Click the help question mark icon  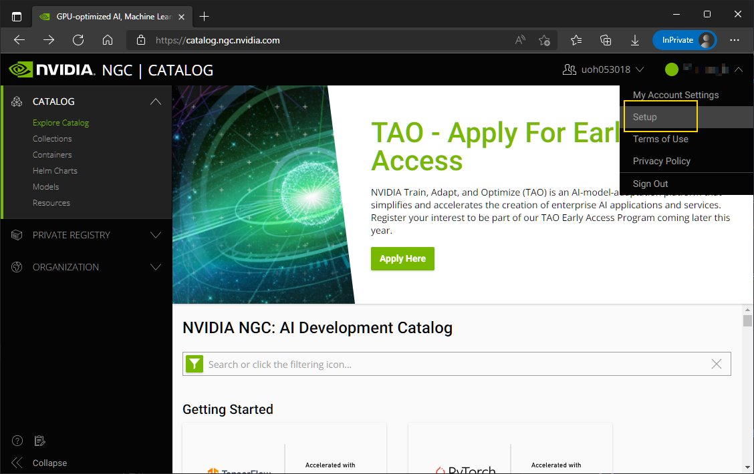[17, 441]
